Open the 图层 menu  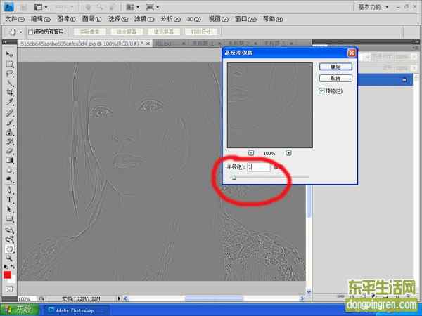tap(88, 19)
